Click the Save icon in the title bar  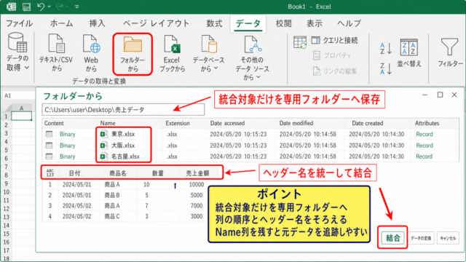click(x=26, y=7)
